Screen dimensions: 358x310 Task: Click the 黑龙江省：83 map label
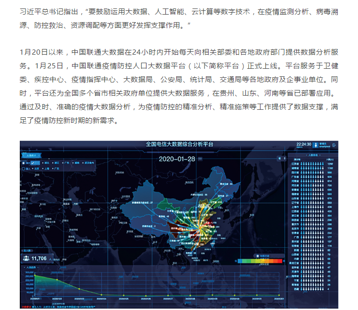click(x=226, y=184)
